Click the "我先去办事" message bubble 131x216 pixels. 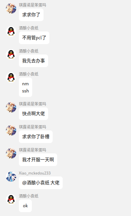(33, 61)
